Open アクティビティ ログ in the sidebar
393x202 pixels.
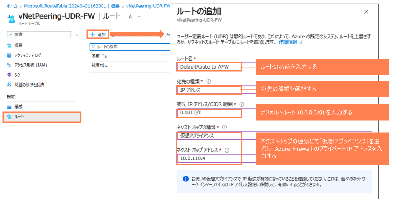[x=28, y=55]
